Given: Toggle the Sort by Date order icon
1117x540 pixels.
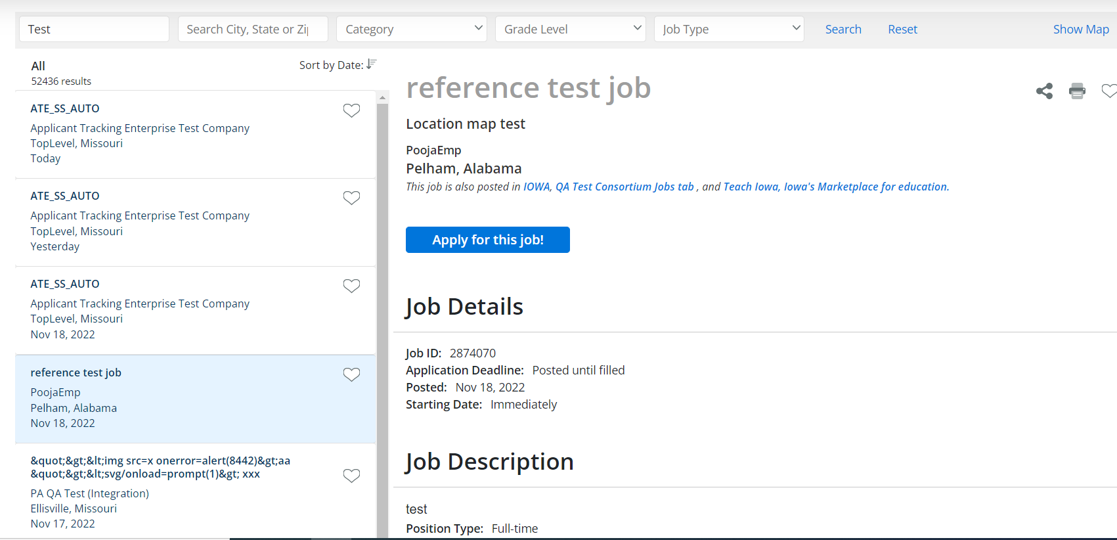Looking at the screenshot, I should [372, 64].
